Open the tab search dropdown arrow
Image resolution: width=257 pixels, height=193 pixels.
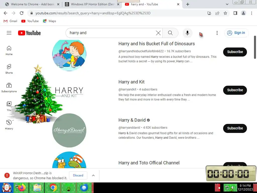pos(227,4)
